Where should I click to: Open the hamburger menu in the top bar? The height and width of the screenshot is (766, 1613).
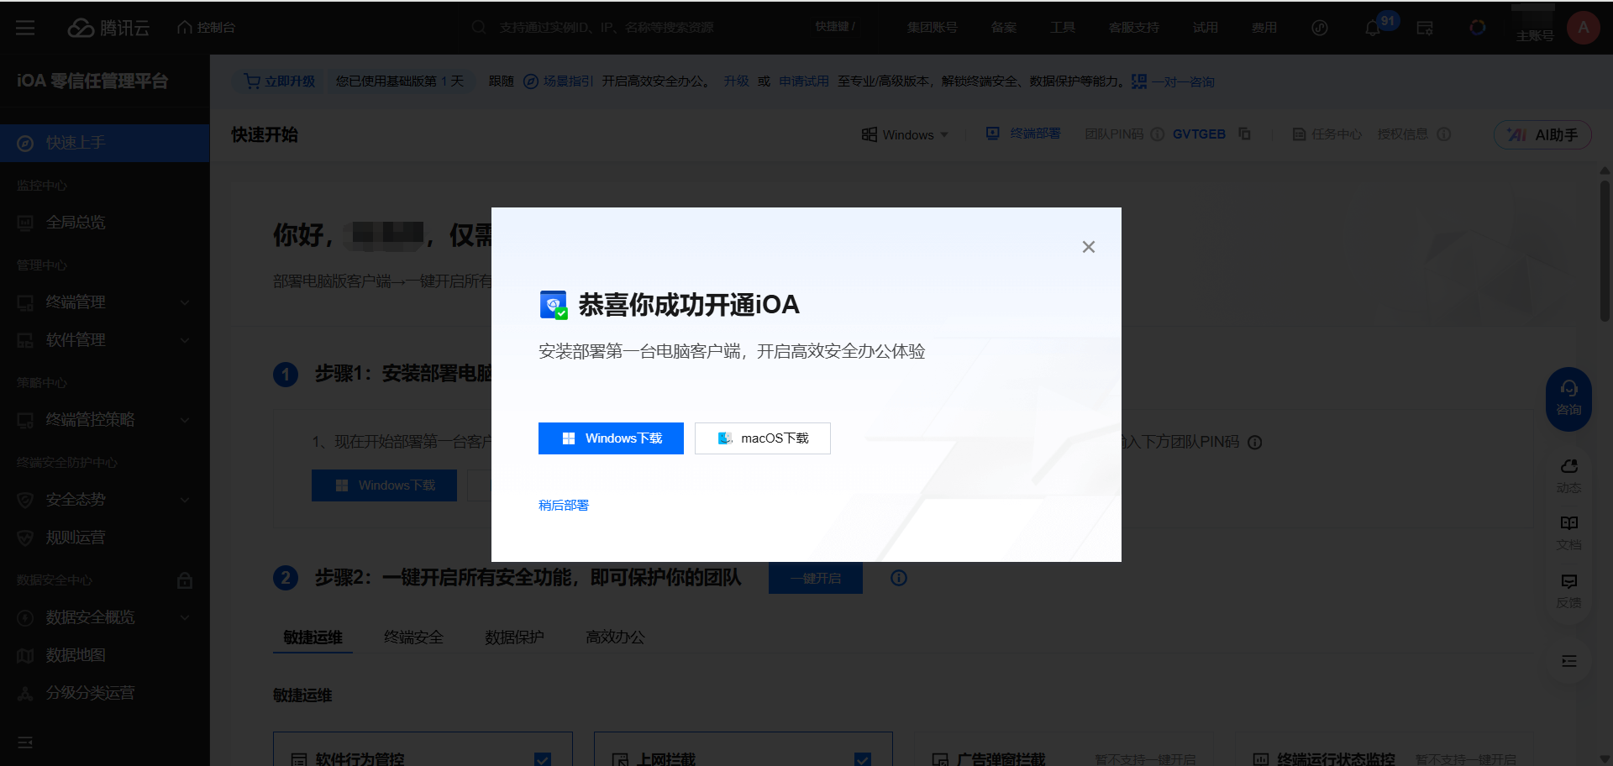(25, 28)
